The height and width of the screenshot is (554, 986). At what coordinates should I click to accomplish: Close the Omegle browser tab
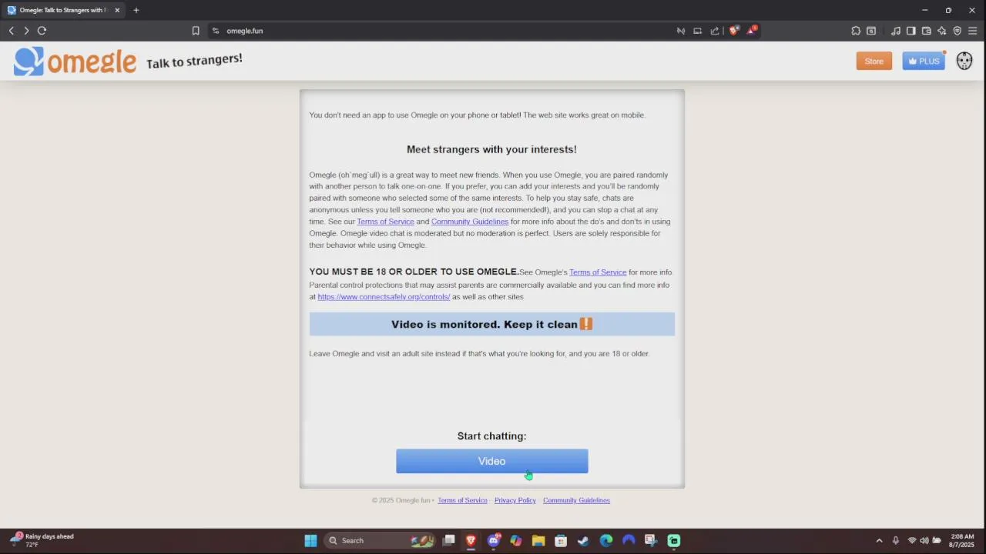point(117,10)
